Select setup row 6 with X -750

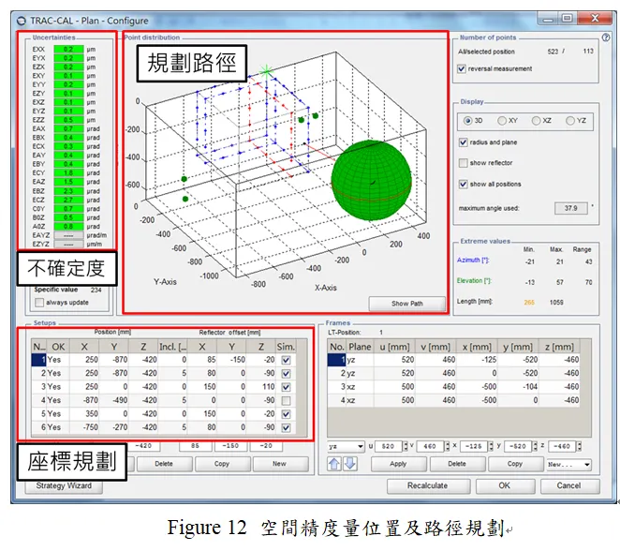tap(164, 427)
